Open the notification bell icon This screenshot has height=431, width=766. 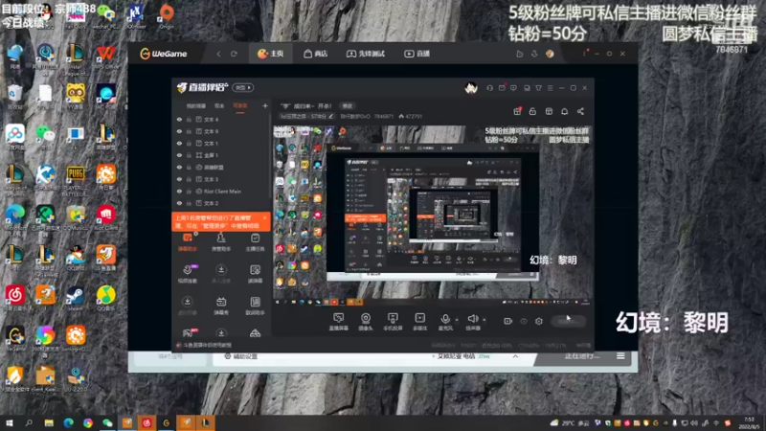[x=564, y=111]
